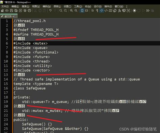Click the template <typename T> line
Viewport: 160px width, 133px height.
[x=36, y=84]
